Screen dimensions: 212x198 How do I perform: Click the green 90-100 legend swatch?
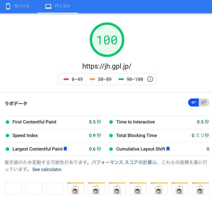pyautogui.click(x=121, y=79)
